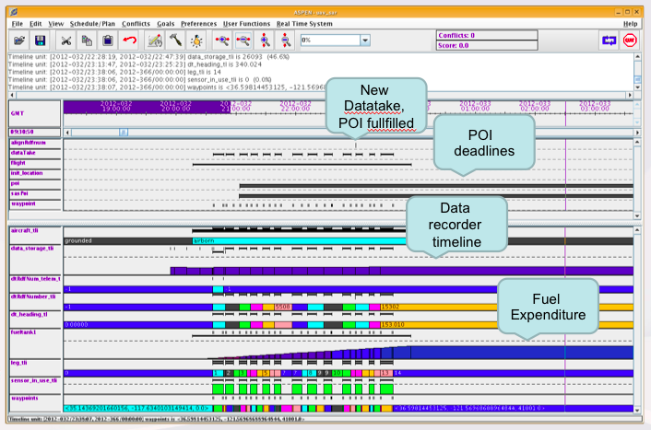Image resolution: width=651 pixels, height=430 pixels.
Task: Select the aircraft_tli timeline label
Action: pyautogui.click(x=35, y=235)
